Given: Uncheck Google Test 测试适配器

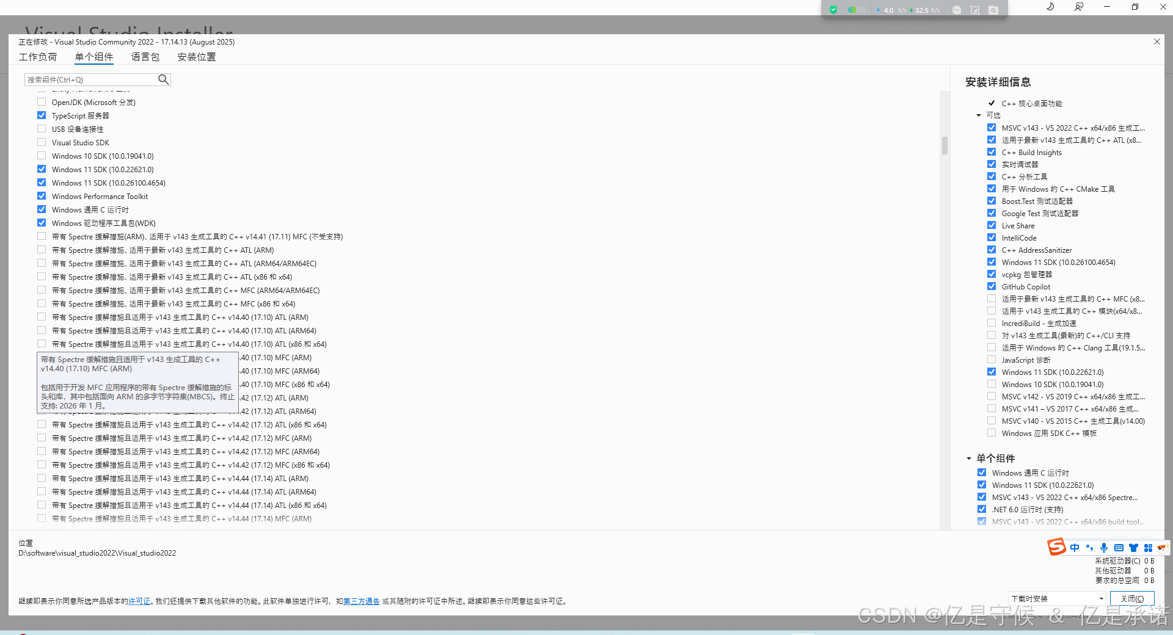Looking at the screenshot, I should tap(992, 213).
